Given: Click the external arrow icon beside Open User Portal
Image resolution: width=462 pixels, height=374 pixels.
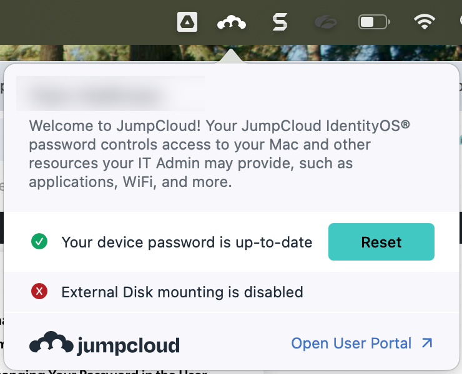Looking at the screenshot, I should [427, 343].
